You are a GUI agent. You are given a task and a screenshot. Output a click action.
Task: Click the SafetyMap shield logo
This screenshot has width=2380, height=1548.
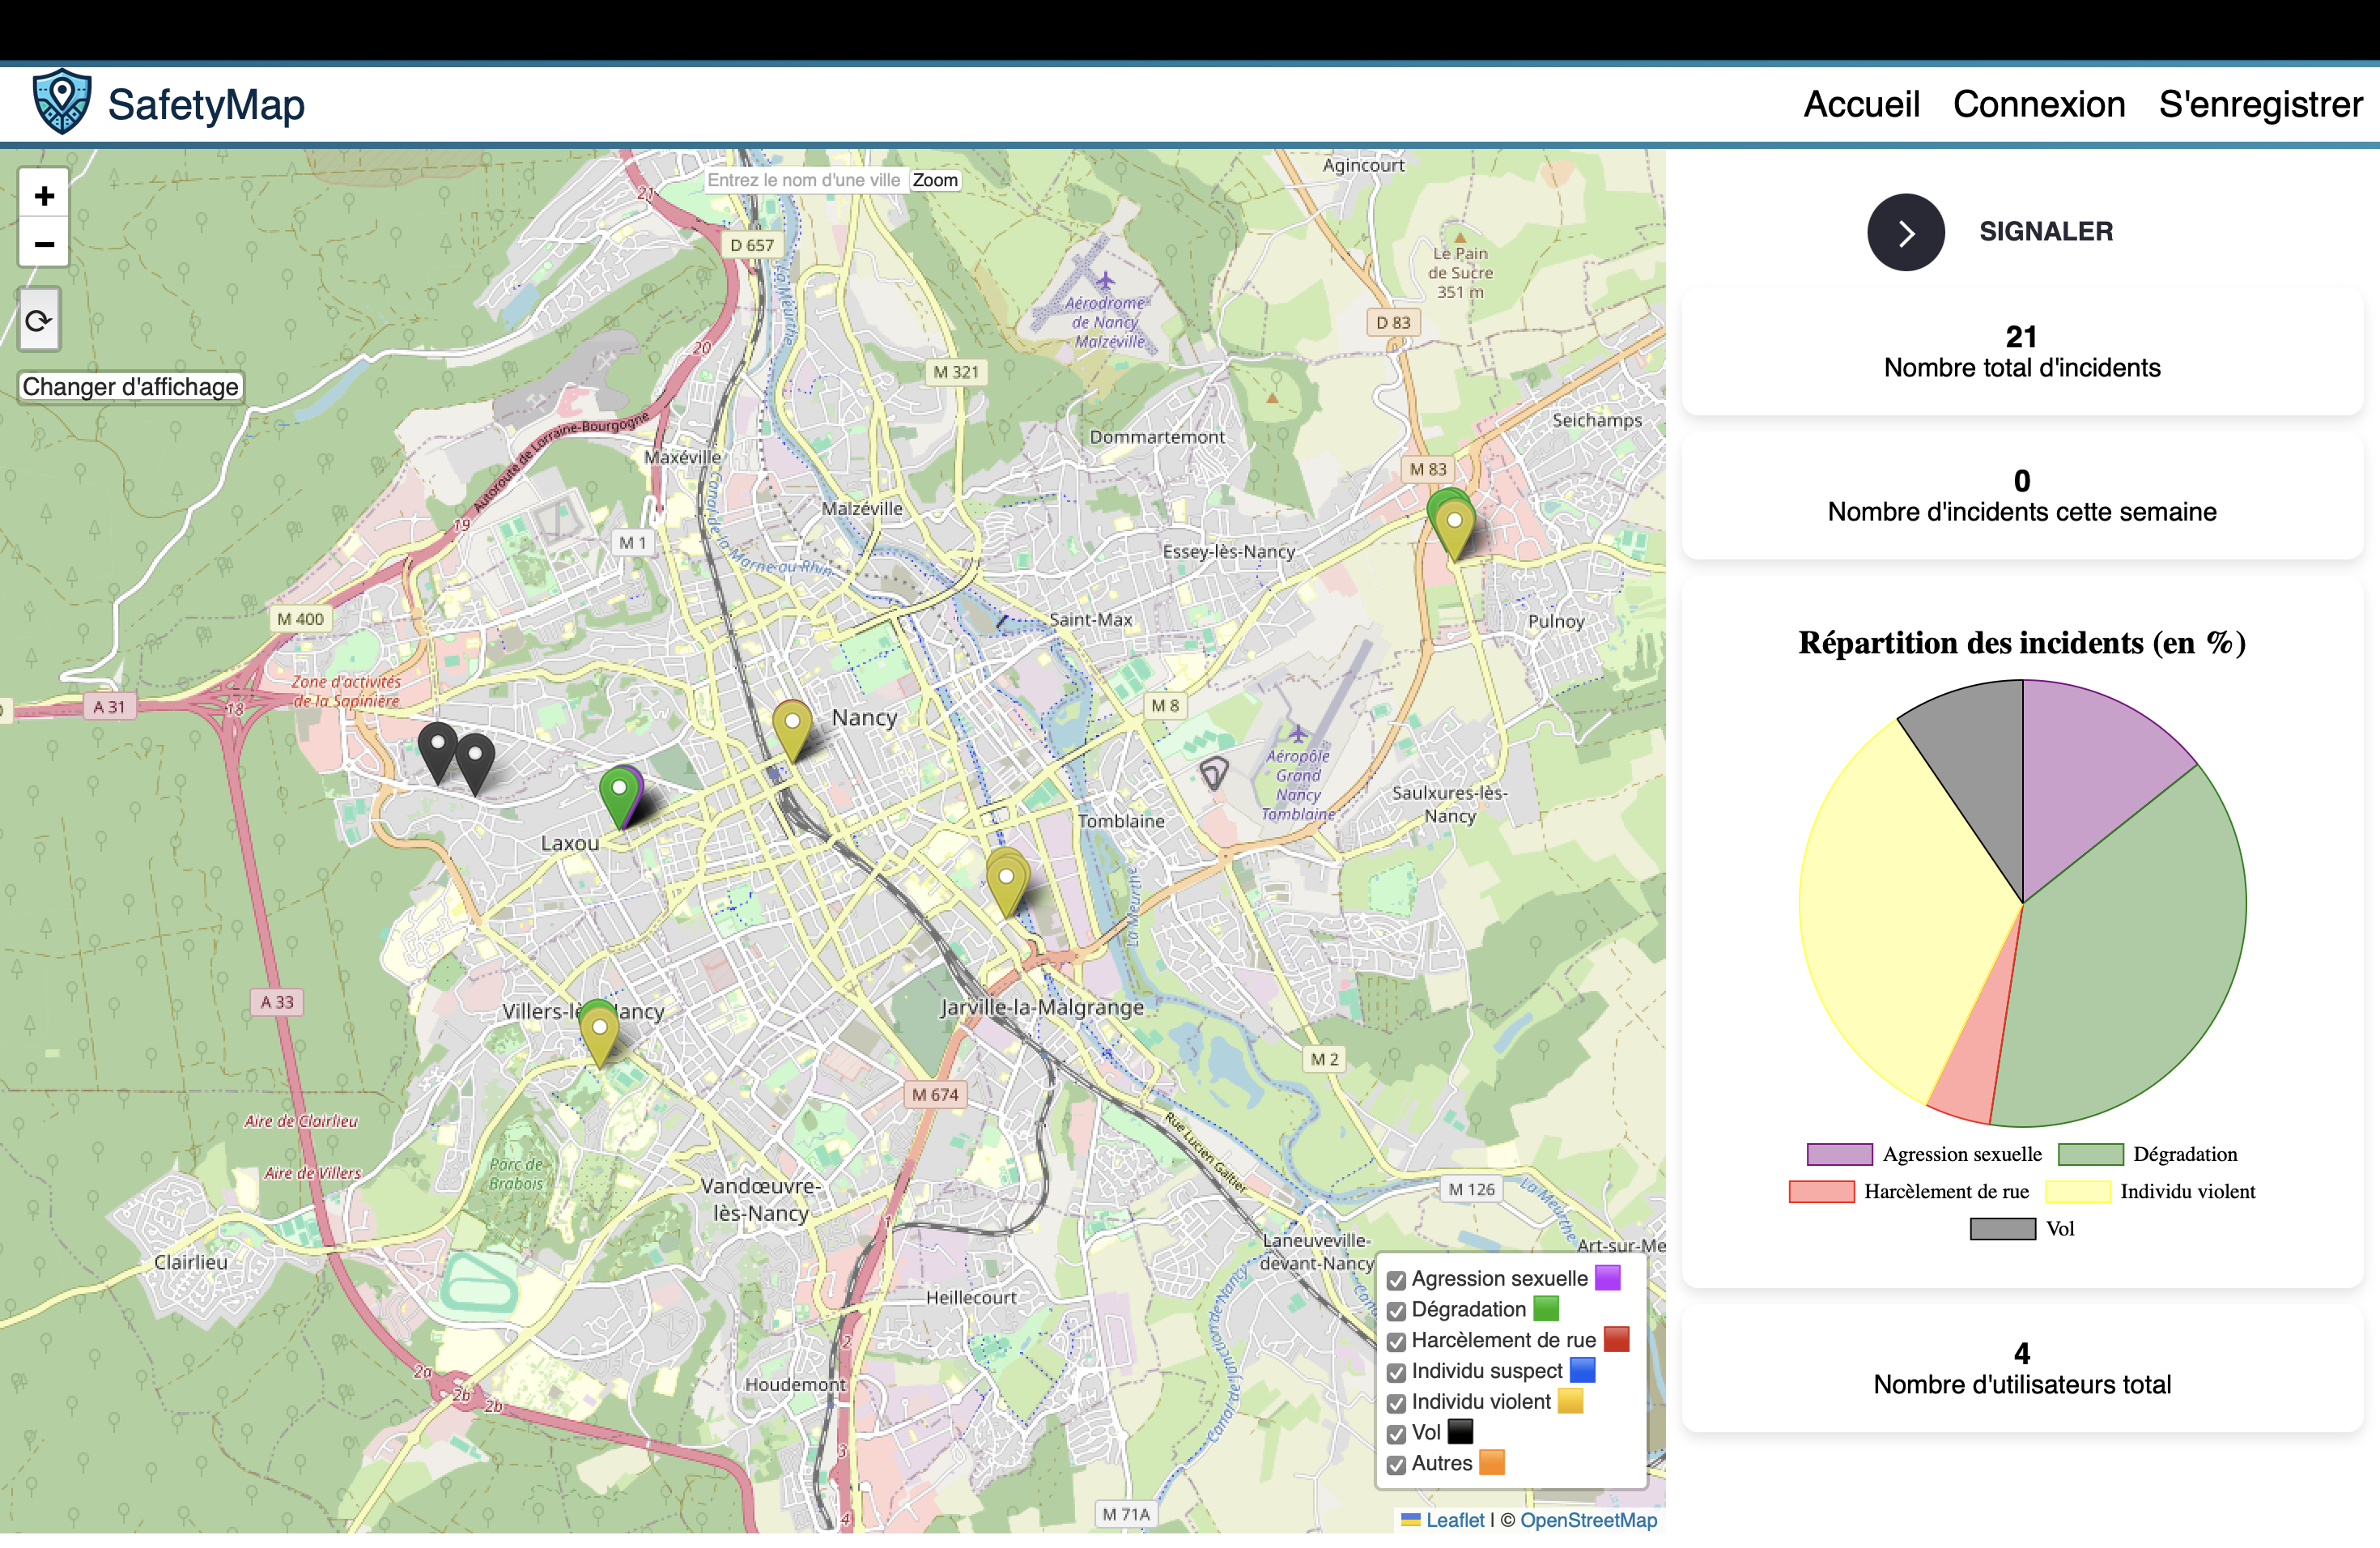[62, 102]
